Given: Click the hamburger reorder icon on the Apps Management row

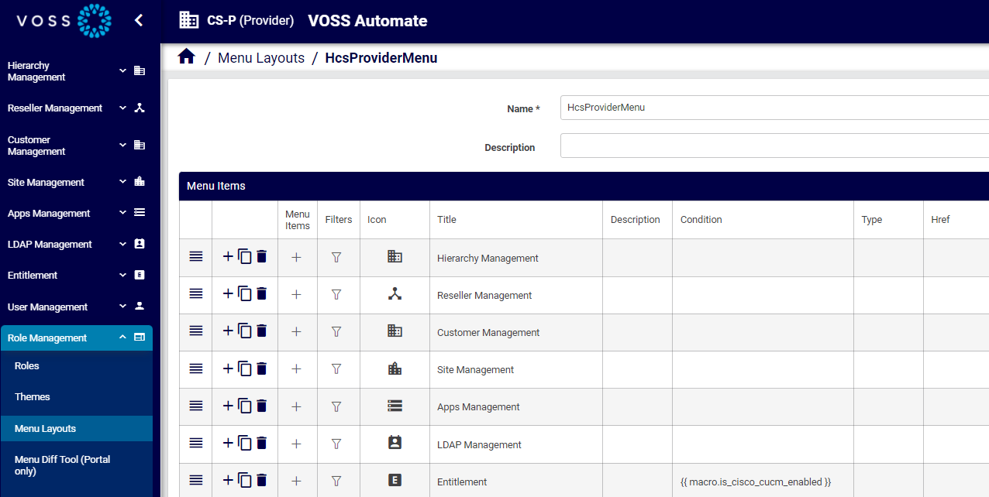Looking at the screenshot, I should click(195, 406).
